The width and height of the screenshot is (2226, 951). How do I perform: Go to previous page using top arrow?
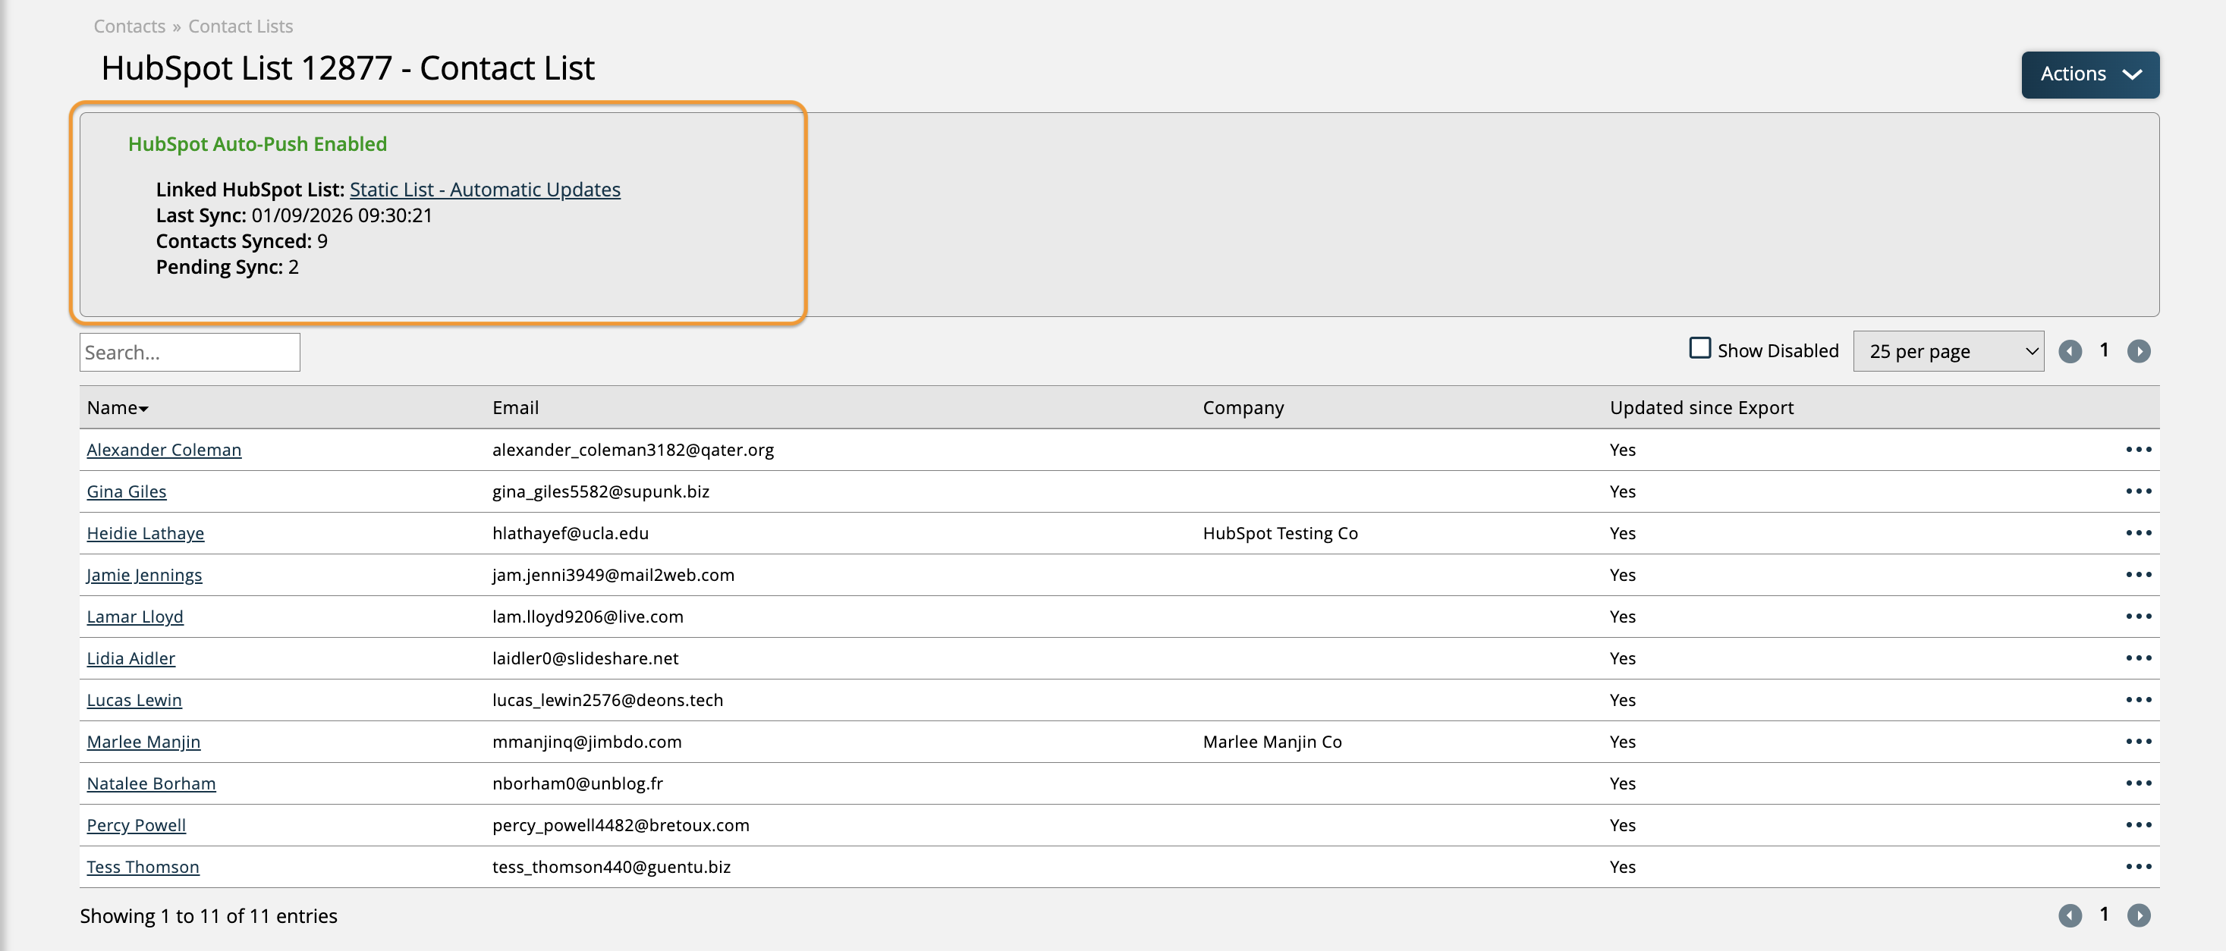click(x=2070, y=350)
